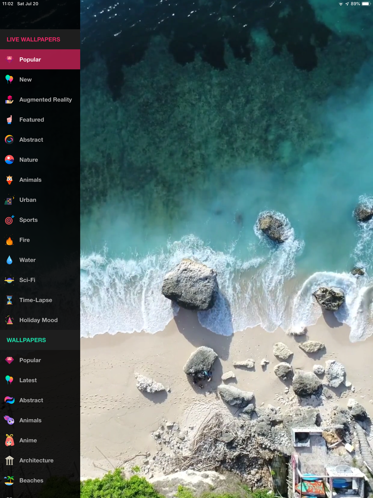
Task: Click the gem icon beside Wallpapers Popular
Action: click(x=9, y=360)
